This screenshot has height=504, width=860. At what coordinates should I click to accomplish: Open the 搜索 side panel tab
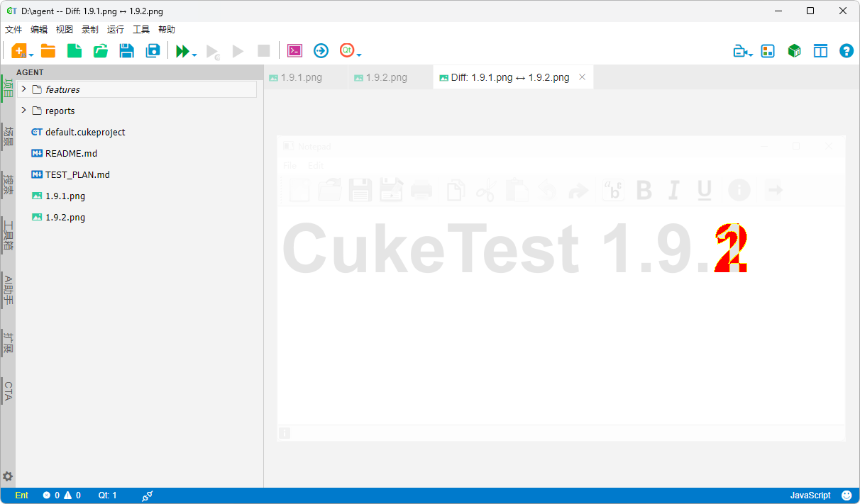tap(8, 184)
